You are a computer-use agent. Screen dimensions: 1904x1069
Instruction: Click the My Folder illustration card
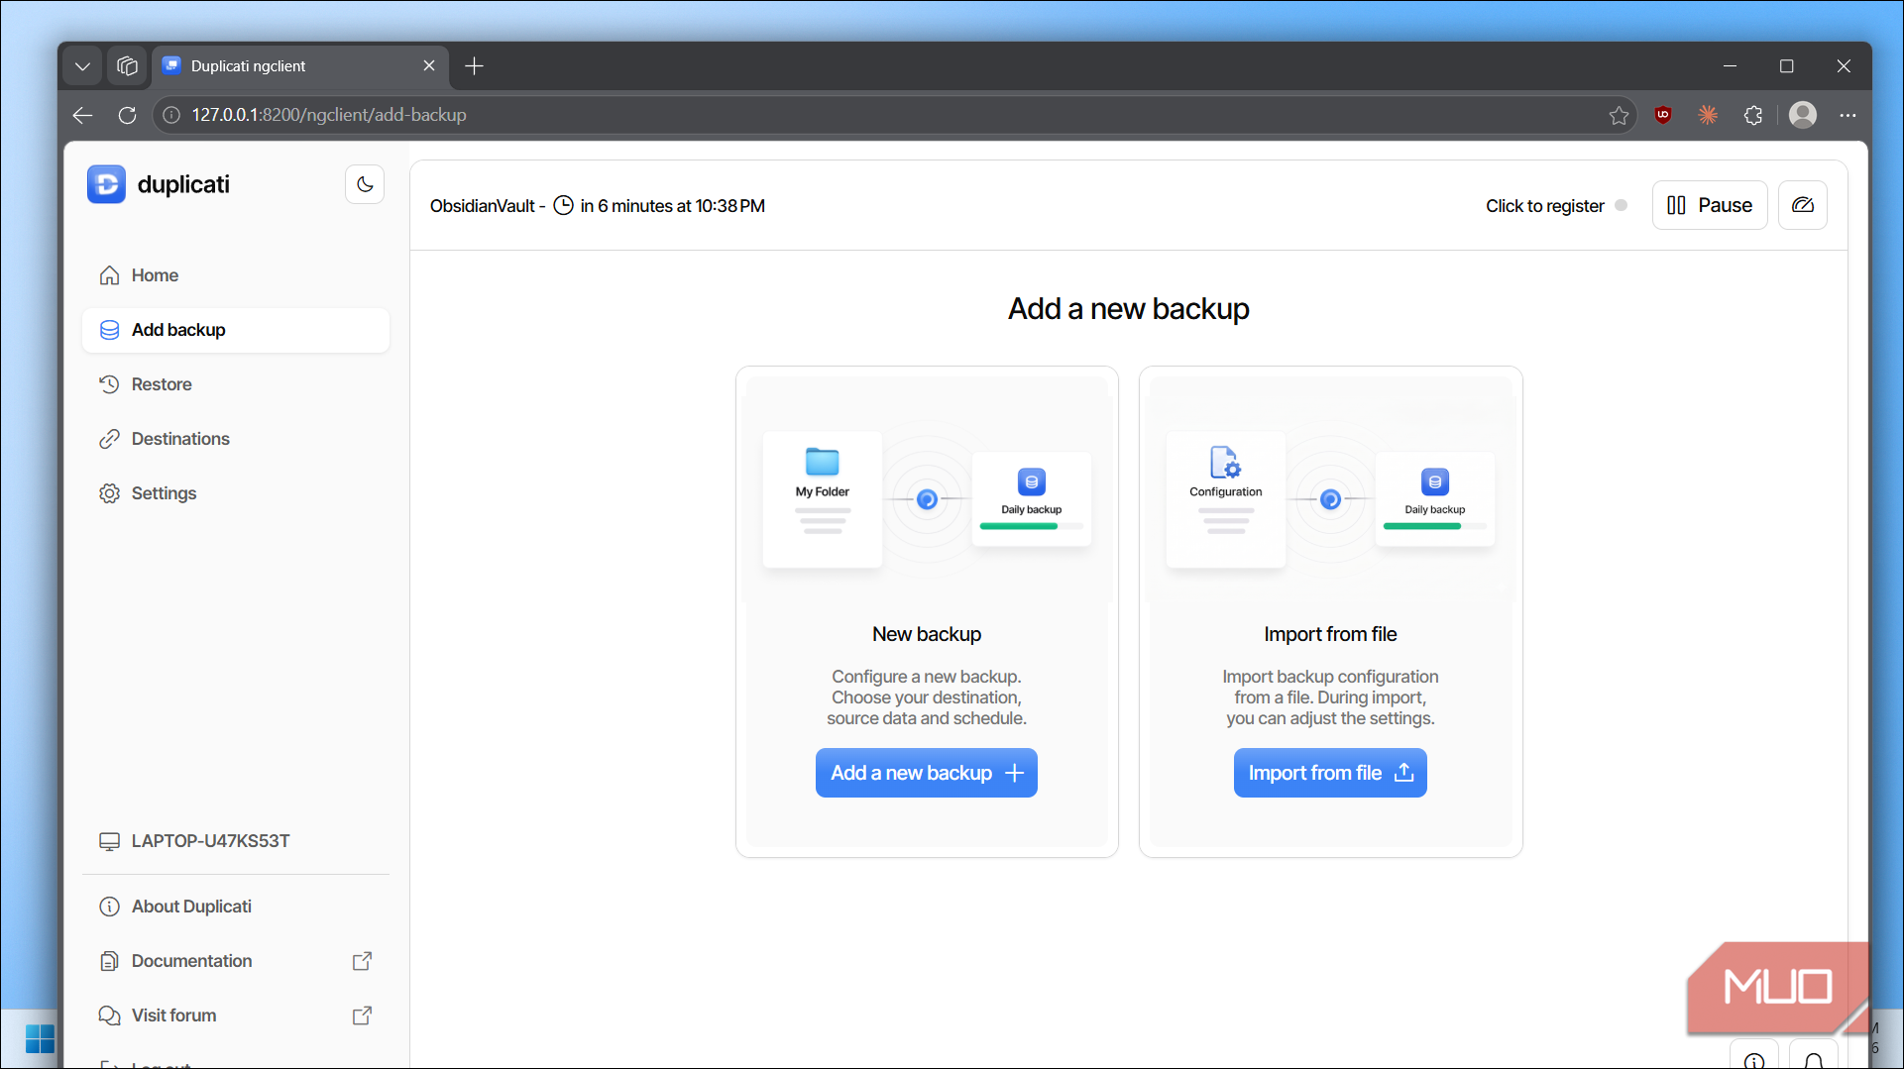[822, 499]
